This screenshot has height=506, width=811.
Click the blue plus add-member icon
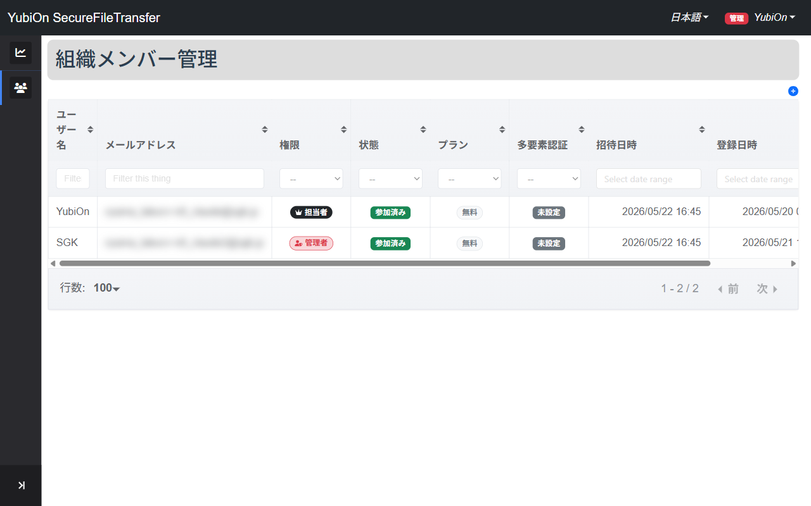pos(793,91)
